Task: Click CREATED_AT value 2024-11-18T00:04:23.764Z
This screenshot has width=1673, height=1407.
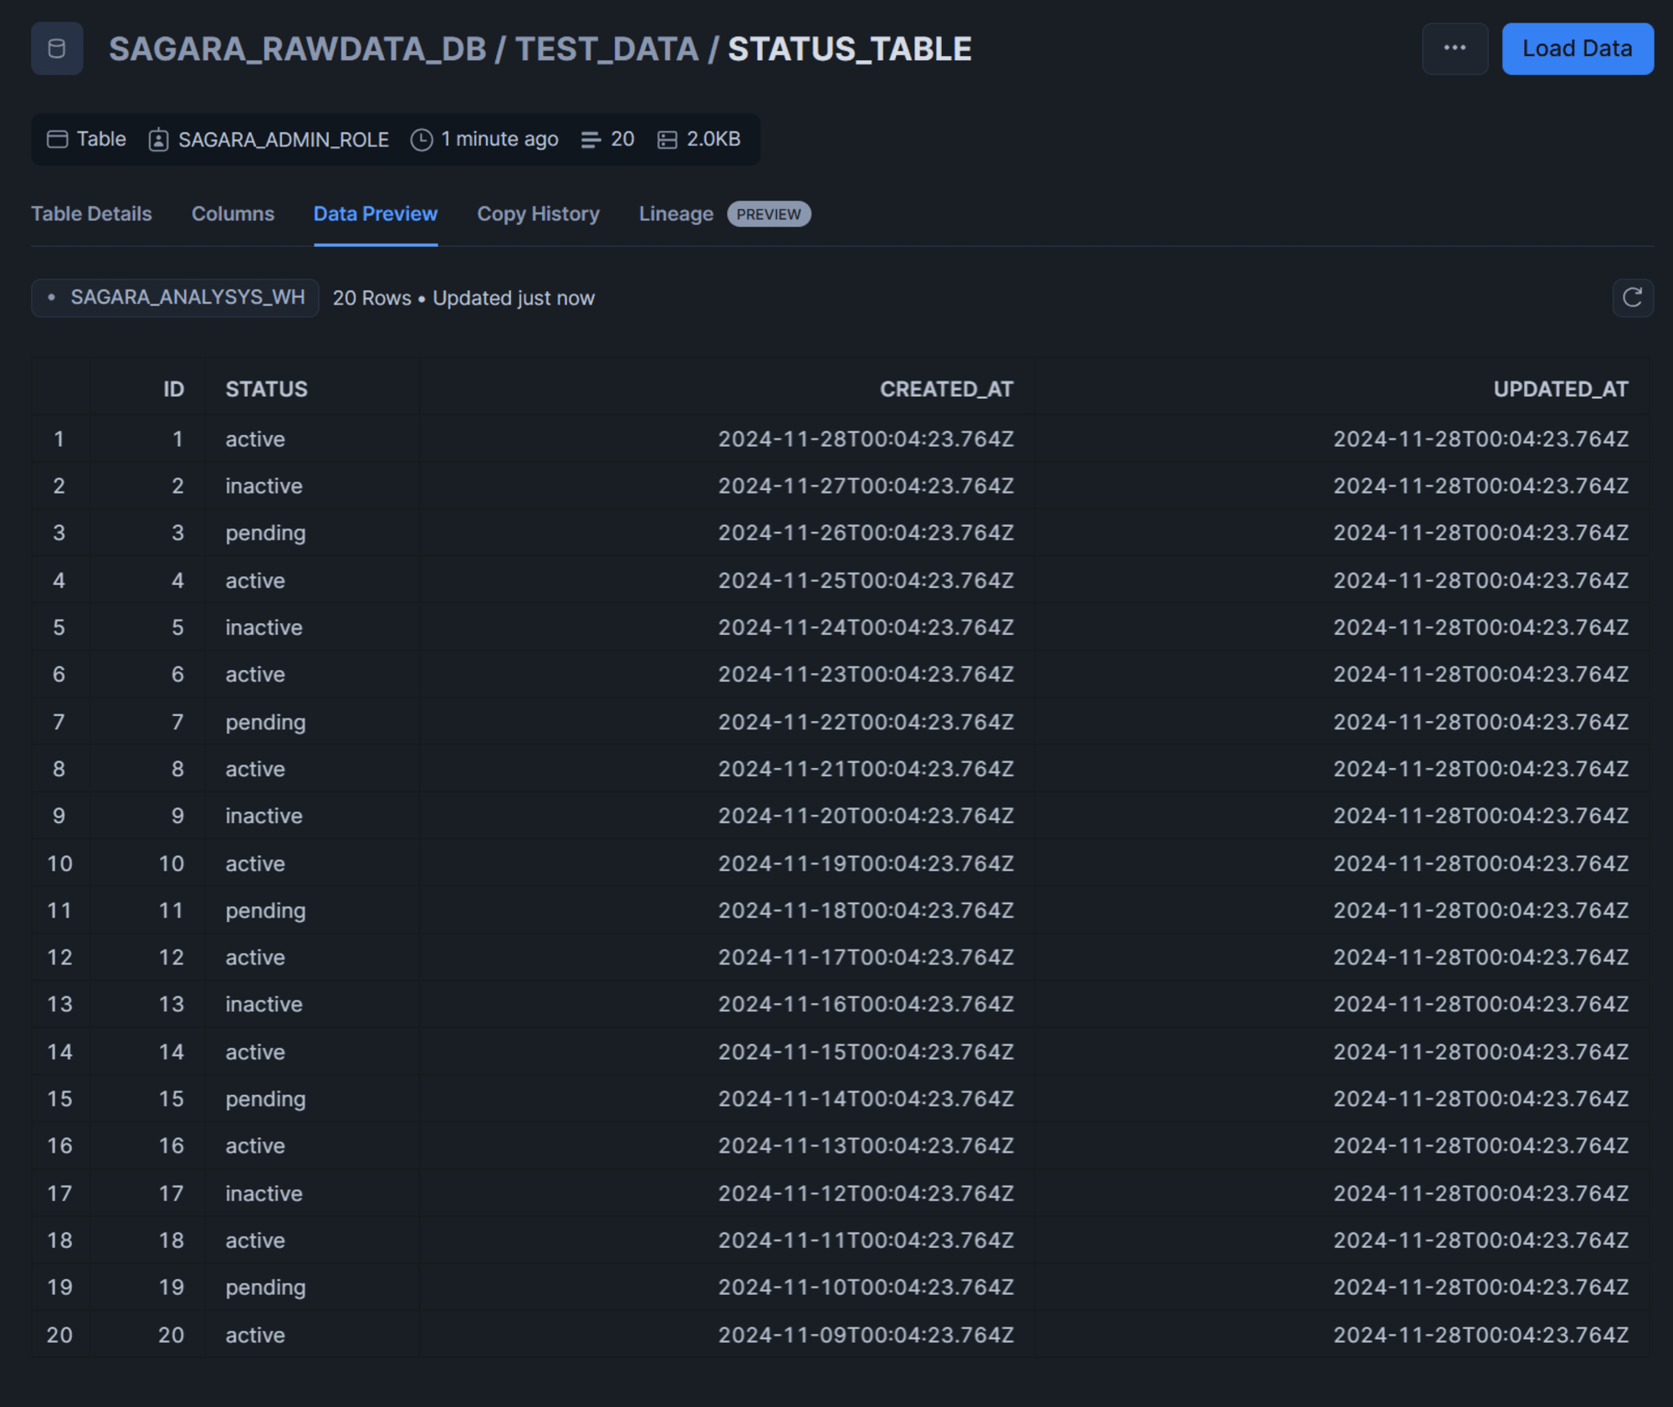Action: [866, 910]
